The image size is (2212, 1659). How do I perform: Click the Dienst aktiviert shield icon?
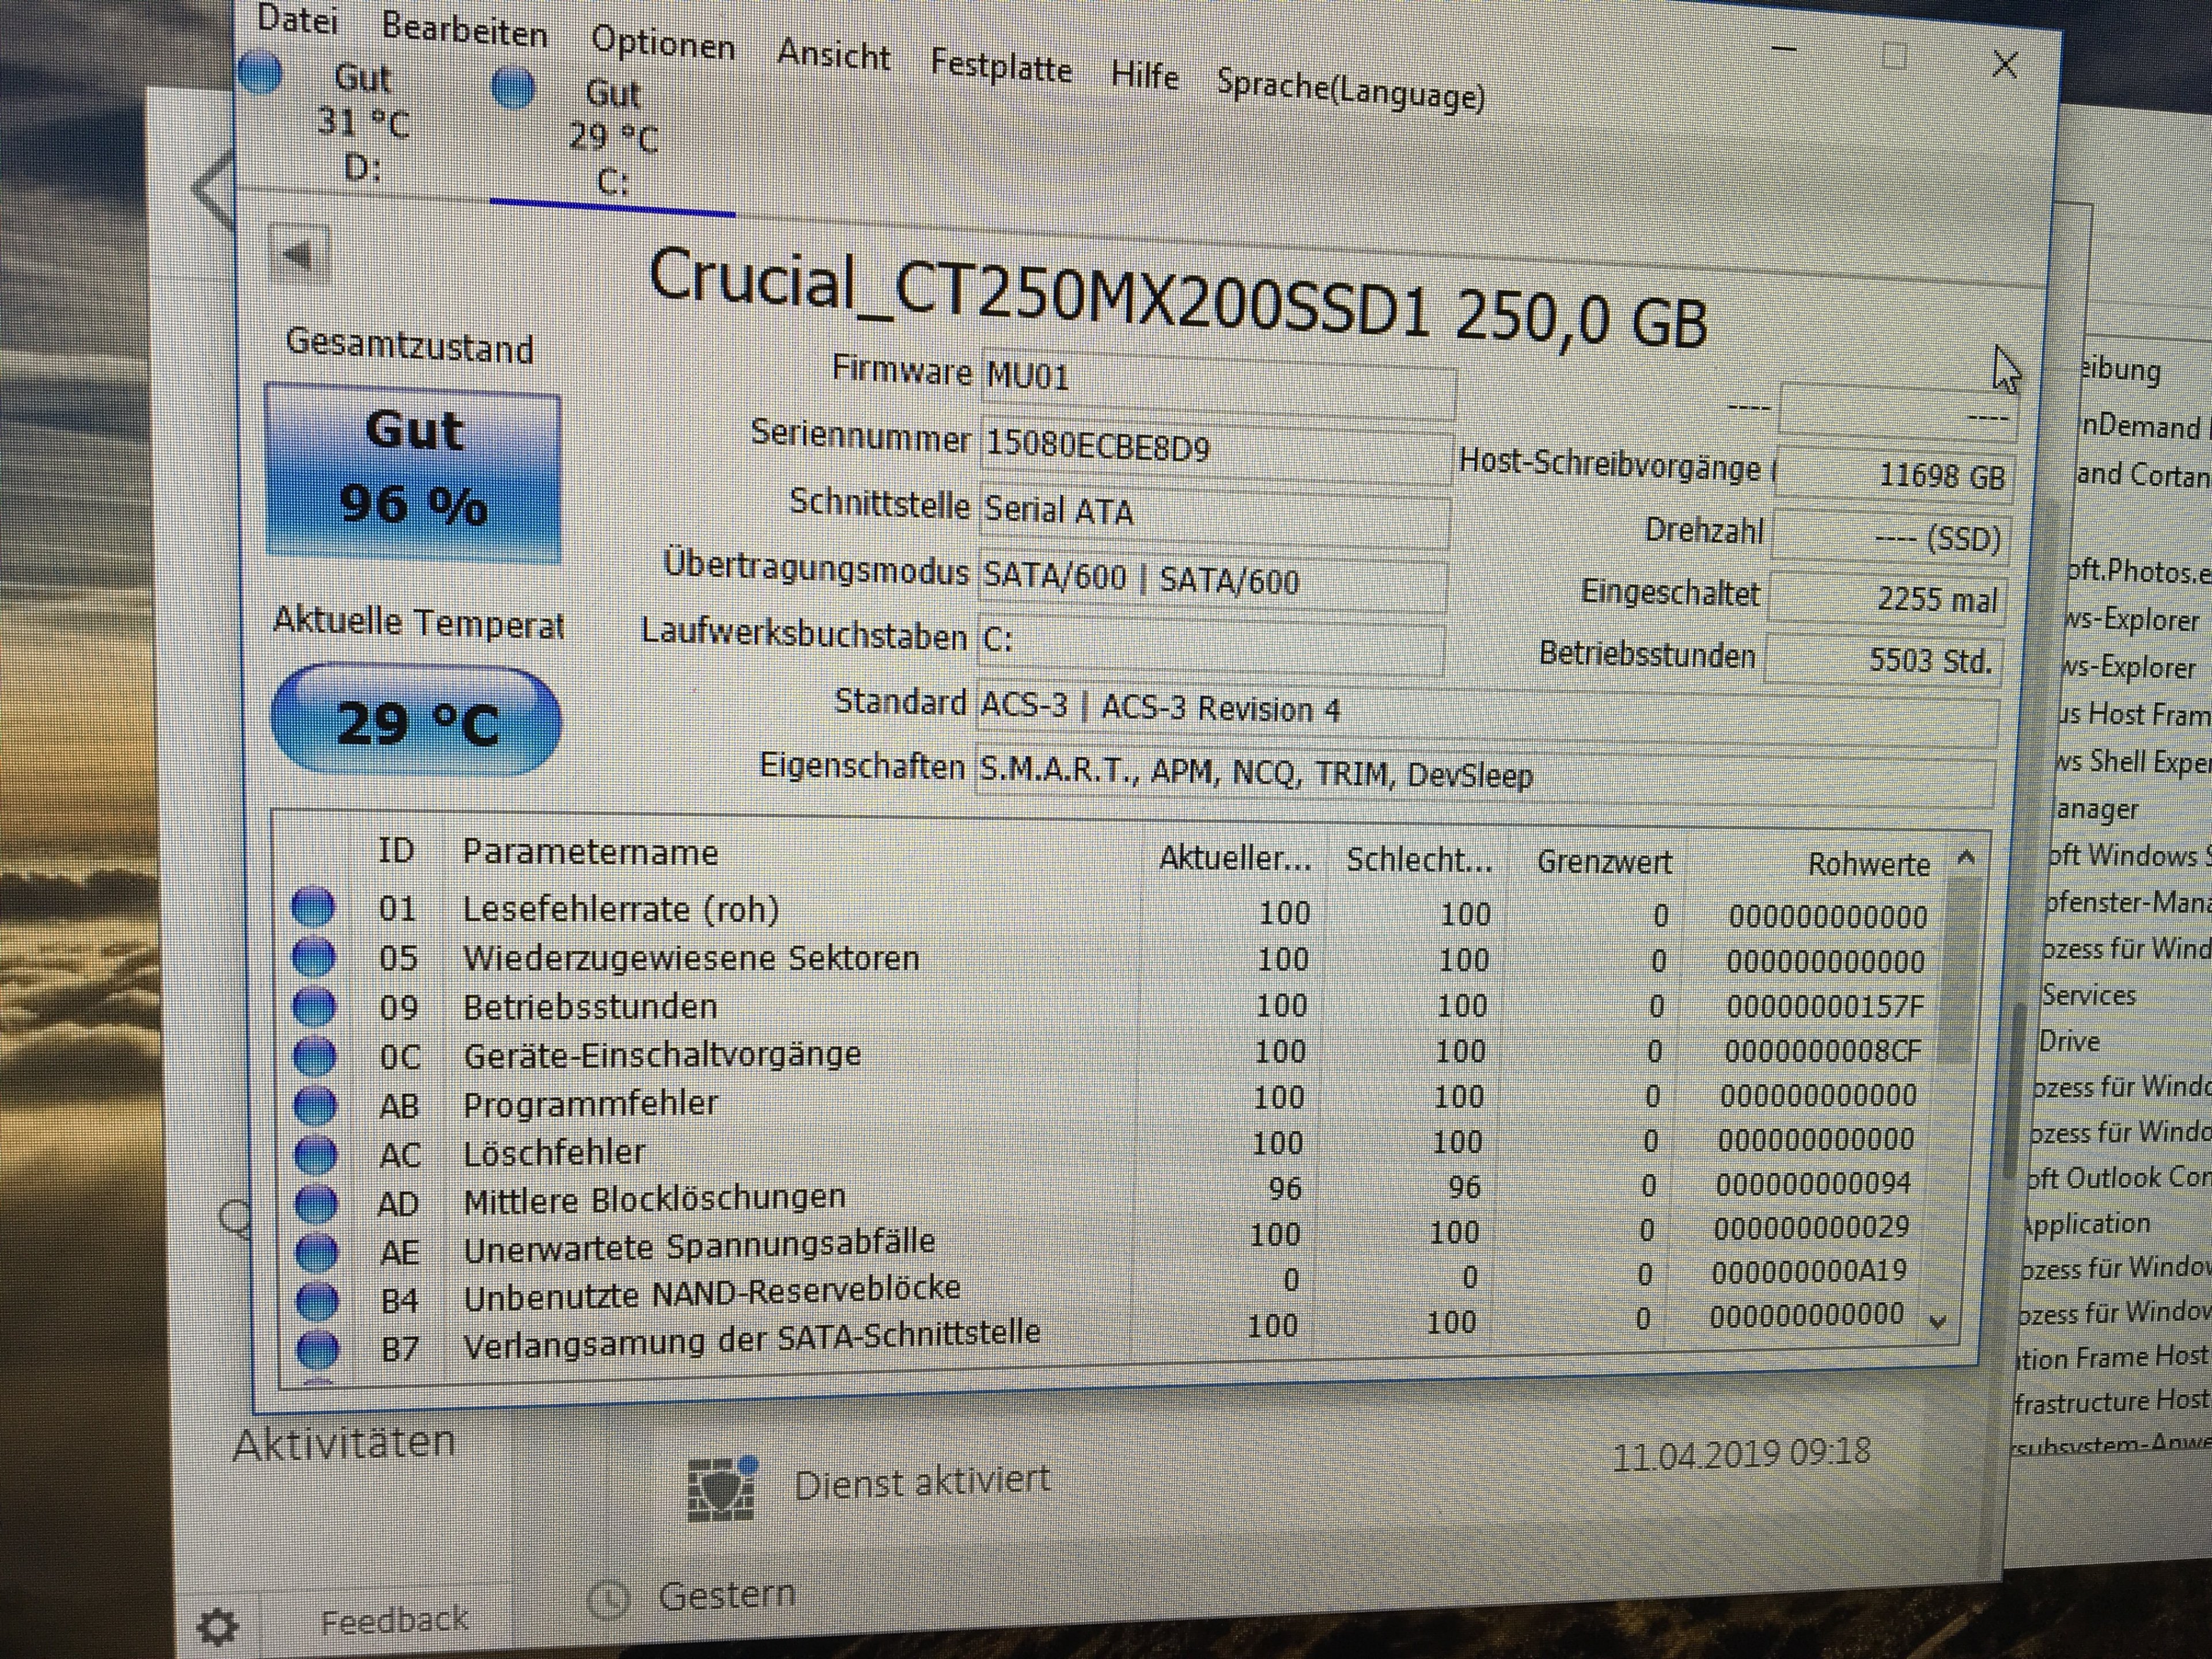pyautogui.click(x=722, y=1489)
